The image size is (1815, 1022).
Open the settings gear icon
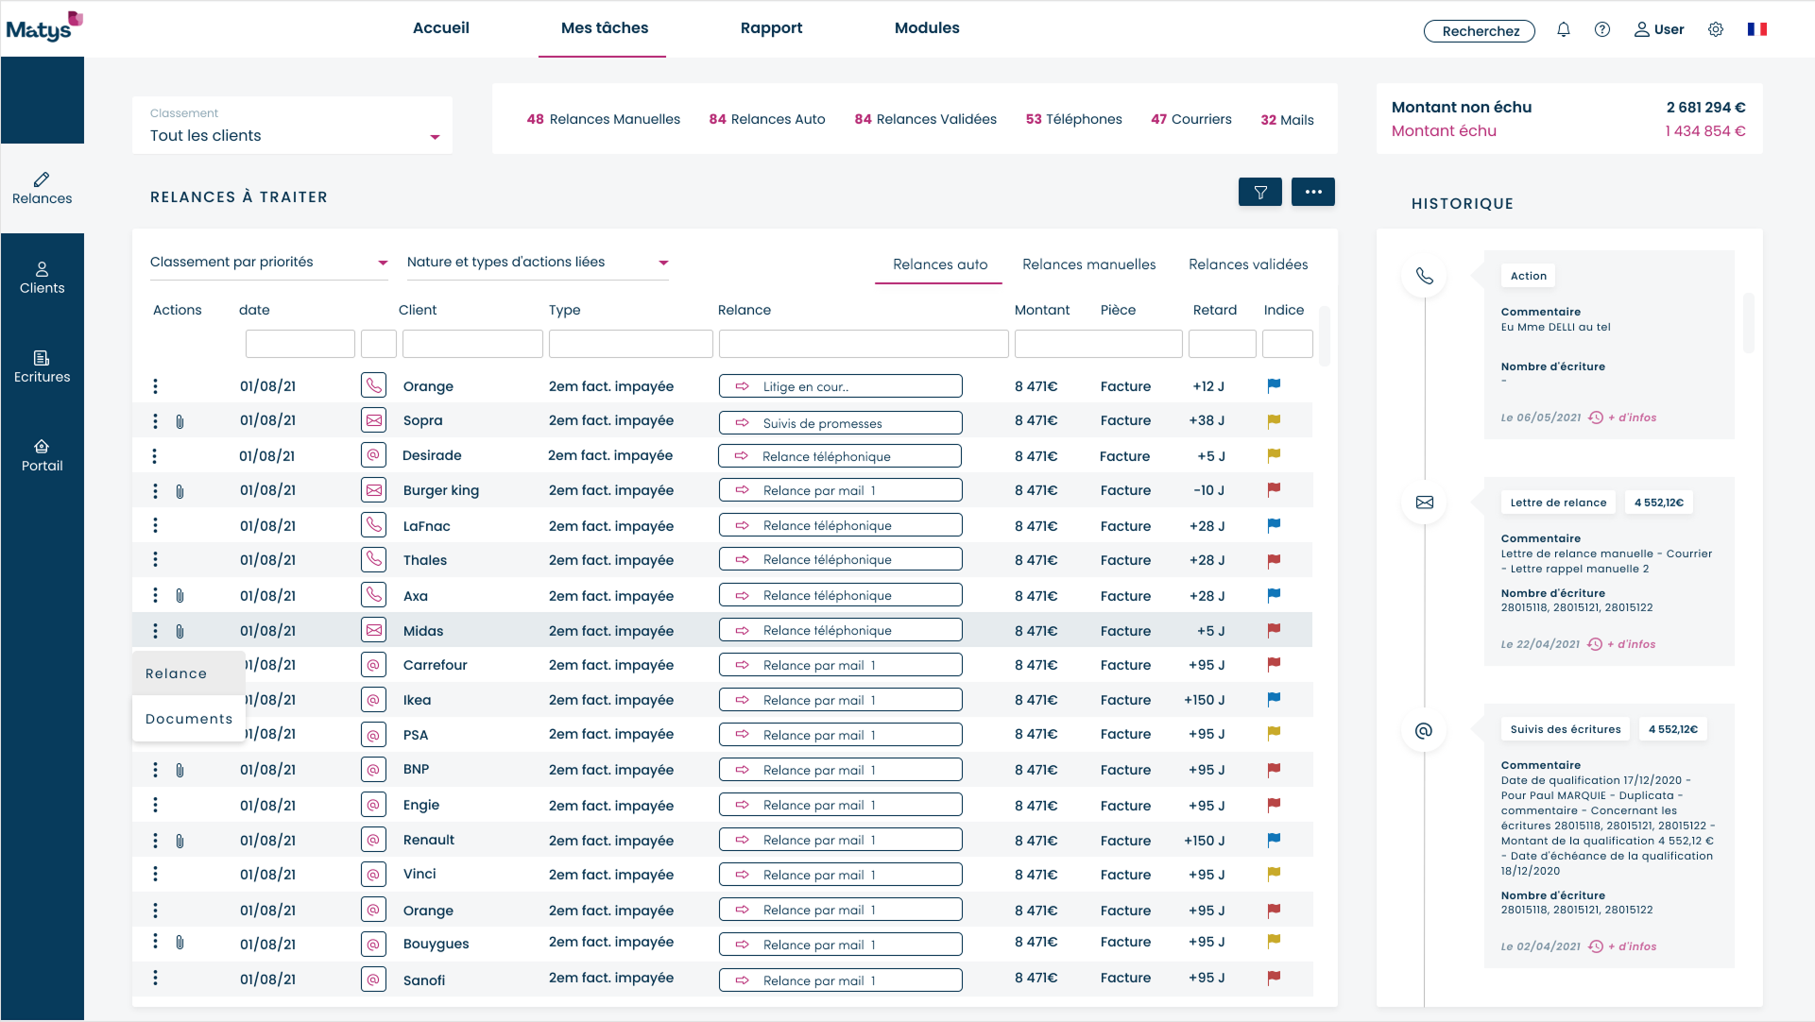coord(1715,29)
